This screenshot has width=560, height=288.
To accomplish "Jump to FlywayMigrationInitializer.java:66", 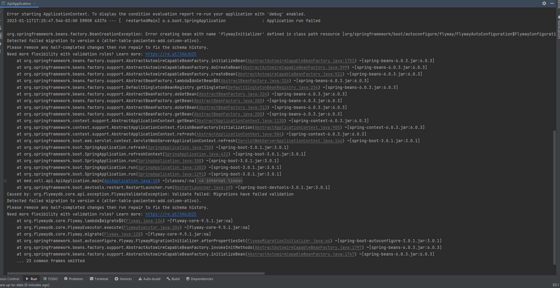I will click(289, 241).
